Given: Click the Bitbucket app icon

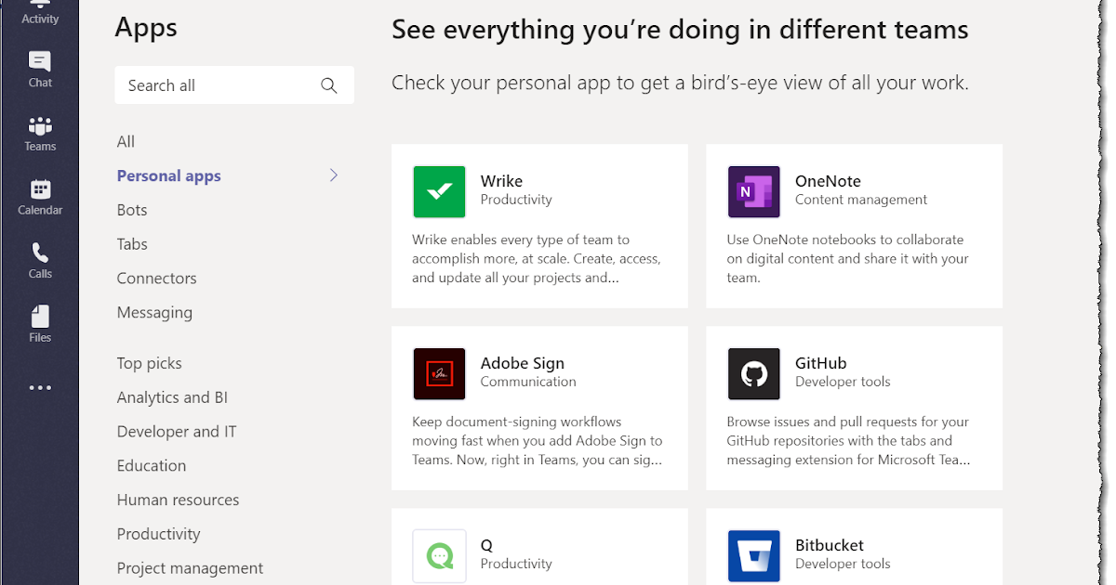Looking at the screenshot, I should (x=753, y=555).
